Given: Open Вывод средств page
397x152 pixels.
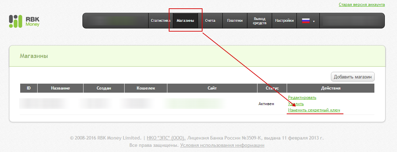Looking at the screenshot, I should pos(260,21).
